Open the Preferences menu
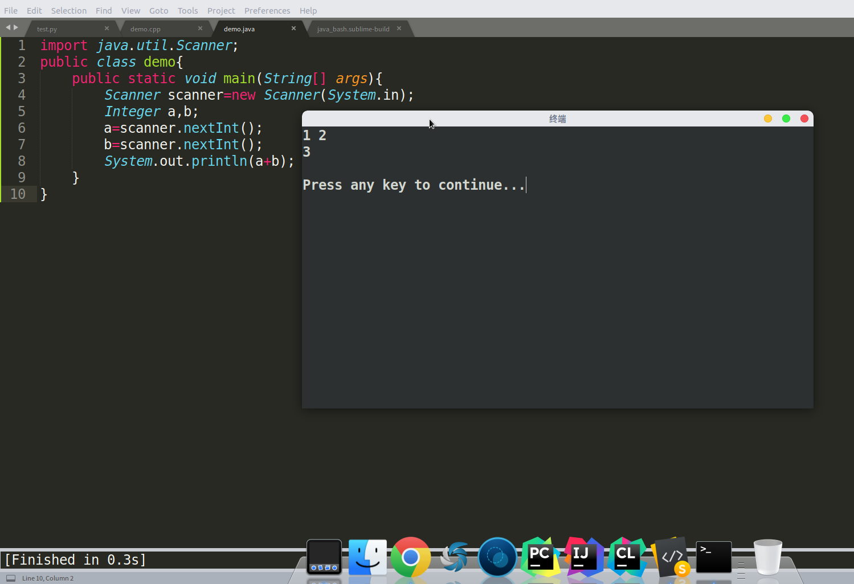854x584 pixels. coord(267,10)
